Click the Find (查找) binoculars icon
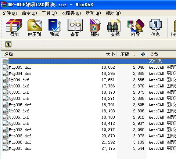The width and height of the screenshot is (176, 159). [x=114, y=25]
